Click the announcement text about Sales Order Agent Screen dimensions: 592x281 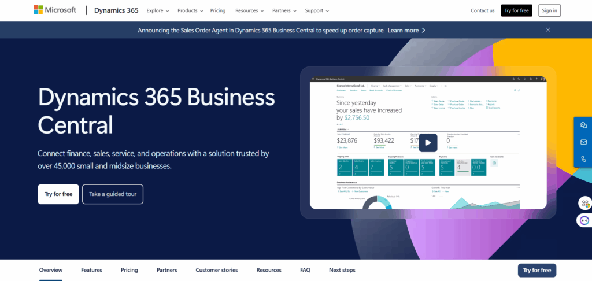261,30
